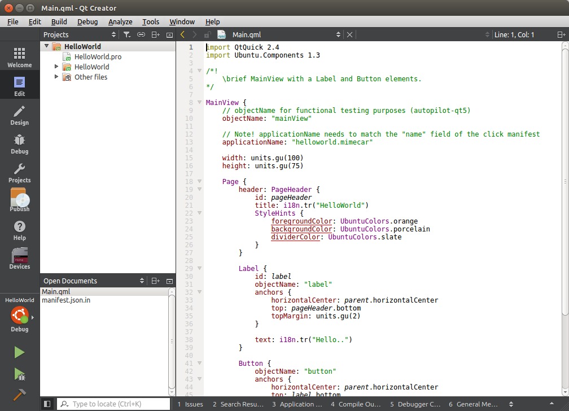Fold the MainView block at line 8
Viewport: 569px width, 411px height.
(x=199, y=102)
